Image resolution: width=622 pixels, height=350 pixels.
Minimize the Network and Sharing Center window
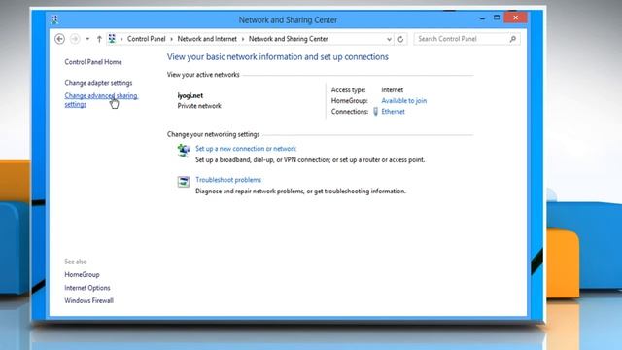[x=482, y=18]
